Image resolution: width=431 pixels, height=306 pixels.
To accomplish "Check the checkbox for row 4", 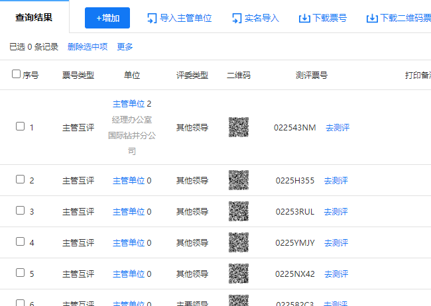I will pos(20,242).
